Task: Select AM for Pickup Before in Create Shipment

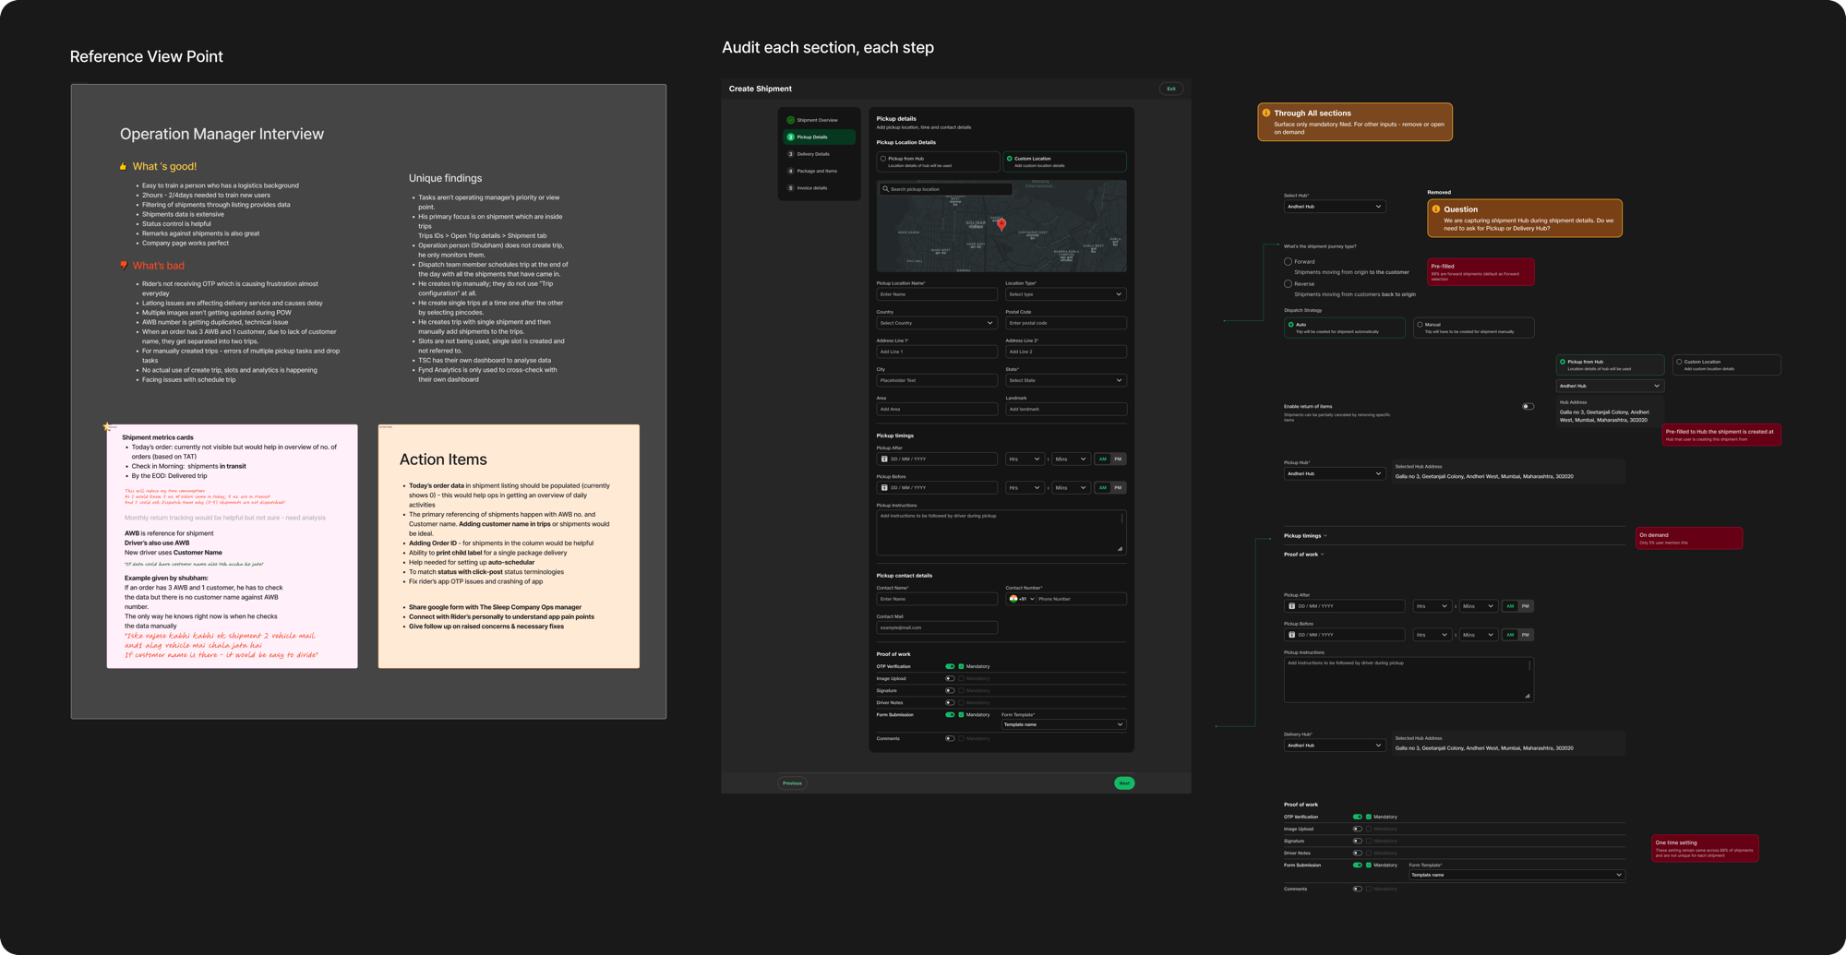Action: (1102, 487)
